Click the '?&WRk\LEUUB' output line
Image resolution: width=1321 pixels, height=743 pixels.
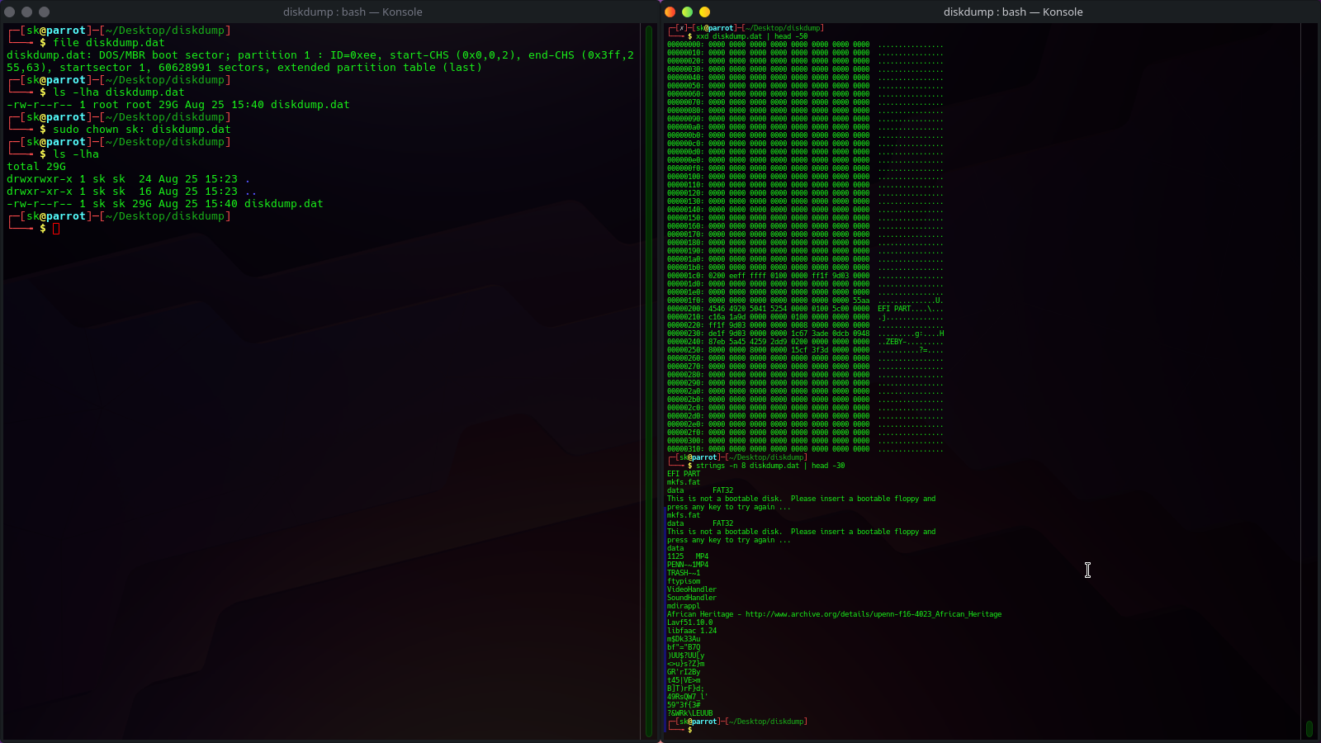(689, 713)
